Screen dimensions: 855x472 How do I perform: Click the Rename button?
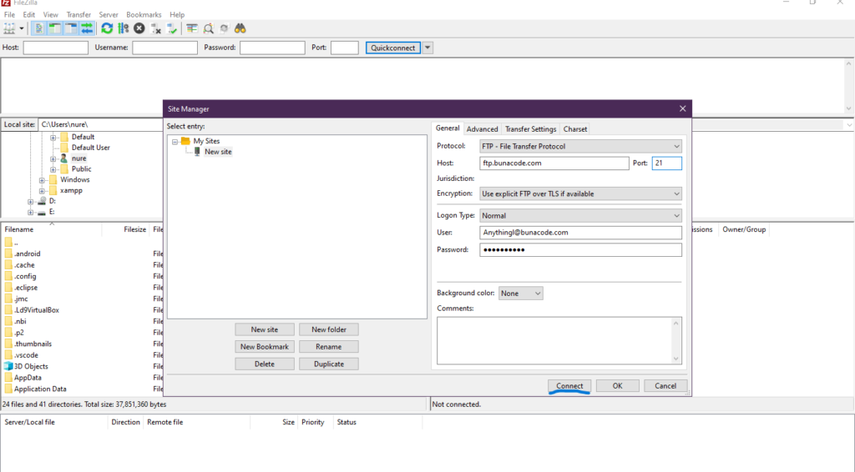(x=329, y=347)
